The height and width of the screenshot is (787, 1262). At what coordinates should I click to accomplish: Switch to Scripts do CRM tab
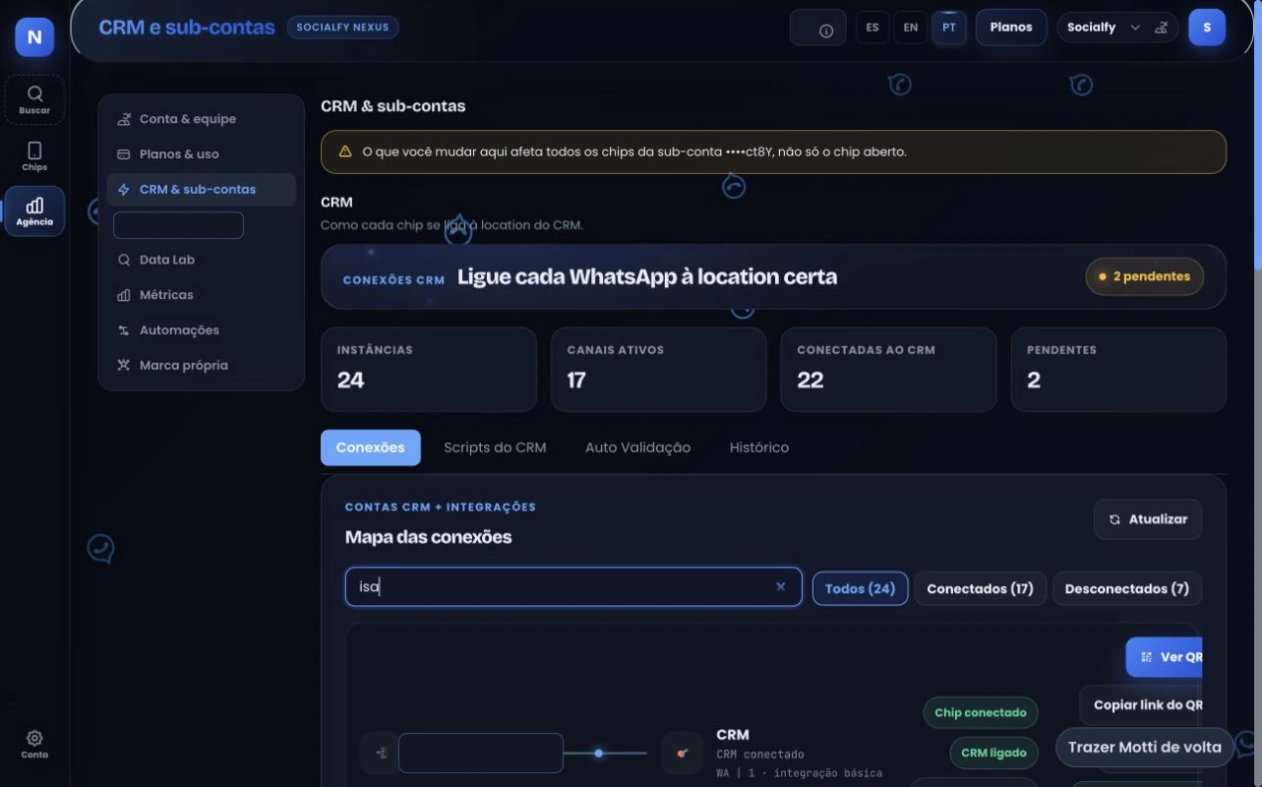[495, 448]
